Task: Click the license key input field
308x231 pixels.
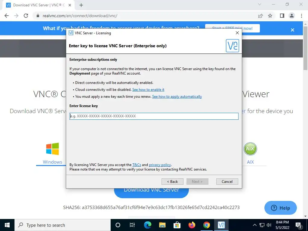Action: click(x=154, y=116)
